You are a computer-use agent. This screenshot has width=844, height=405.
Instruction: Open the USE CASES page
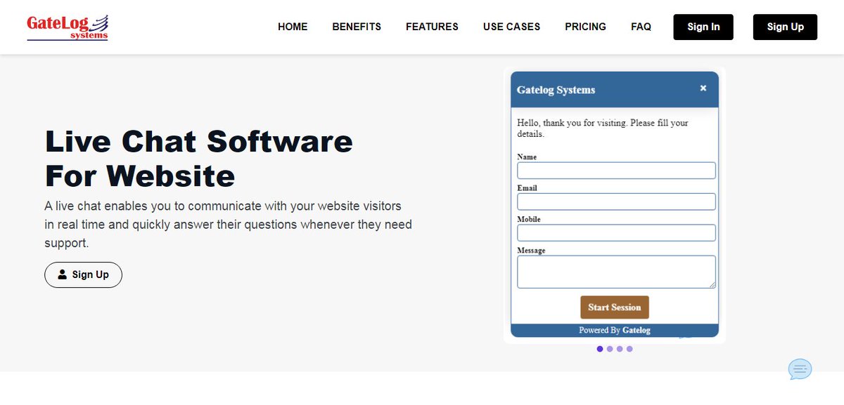[x=511, y=27]
